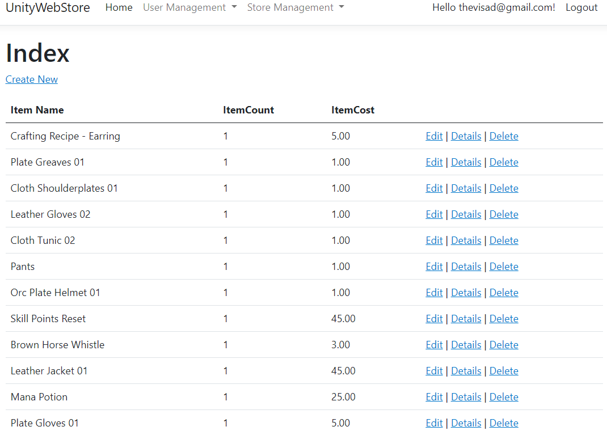Edit the Orc Plate Helmet 01 row
The height and width of the screenshot is (435, 607).
(434, 293)
